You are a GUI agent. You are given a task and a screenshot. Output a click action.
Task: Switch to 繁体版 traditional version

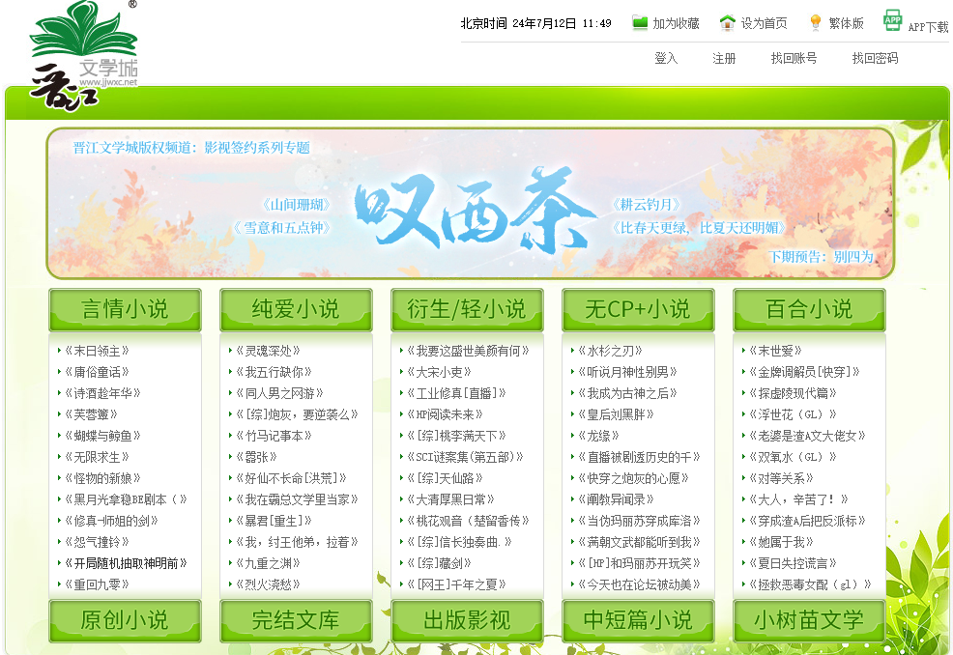[x=846, y=24]
